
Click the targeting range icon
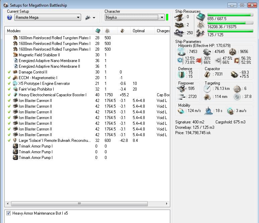tap(207, 89)
